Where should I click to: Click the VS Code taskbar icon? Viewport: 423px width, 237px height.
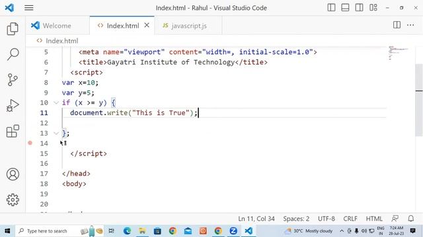click(249, 231)
